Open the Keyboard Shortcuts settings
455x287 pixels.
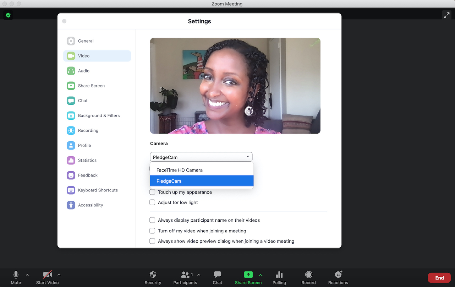coord(98,190)
